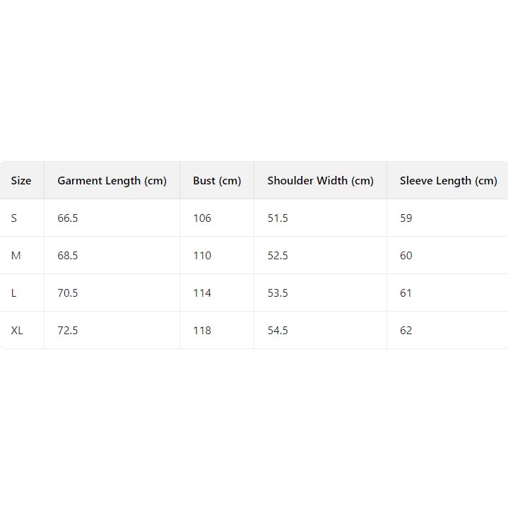
Task: Click bust value 114
Action: (202, 293)
